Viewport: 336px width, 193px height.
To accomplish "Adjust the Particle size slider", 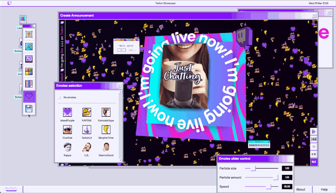I will (253, 168).
